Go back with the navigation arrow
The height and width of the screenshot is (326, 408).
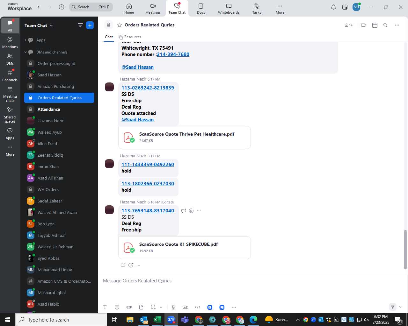coord(39,7)
